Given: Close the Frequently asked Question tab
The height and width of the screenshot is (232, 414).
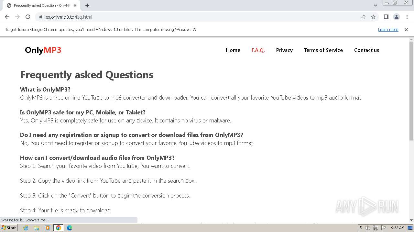Looking at the screenshot, I should point(75,5).
